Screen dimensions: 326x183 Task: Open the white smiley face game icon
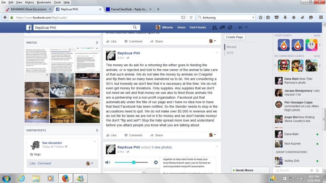pyautogui.click(x=311, y=45)
